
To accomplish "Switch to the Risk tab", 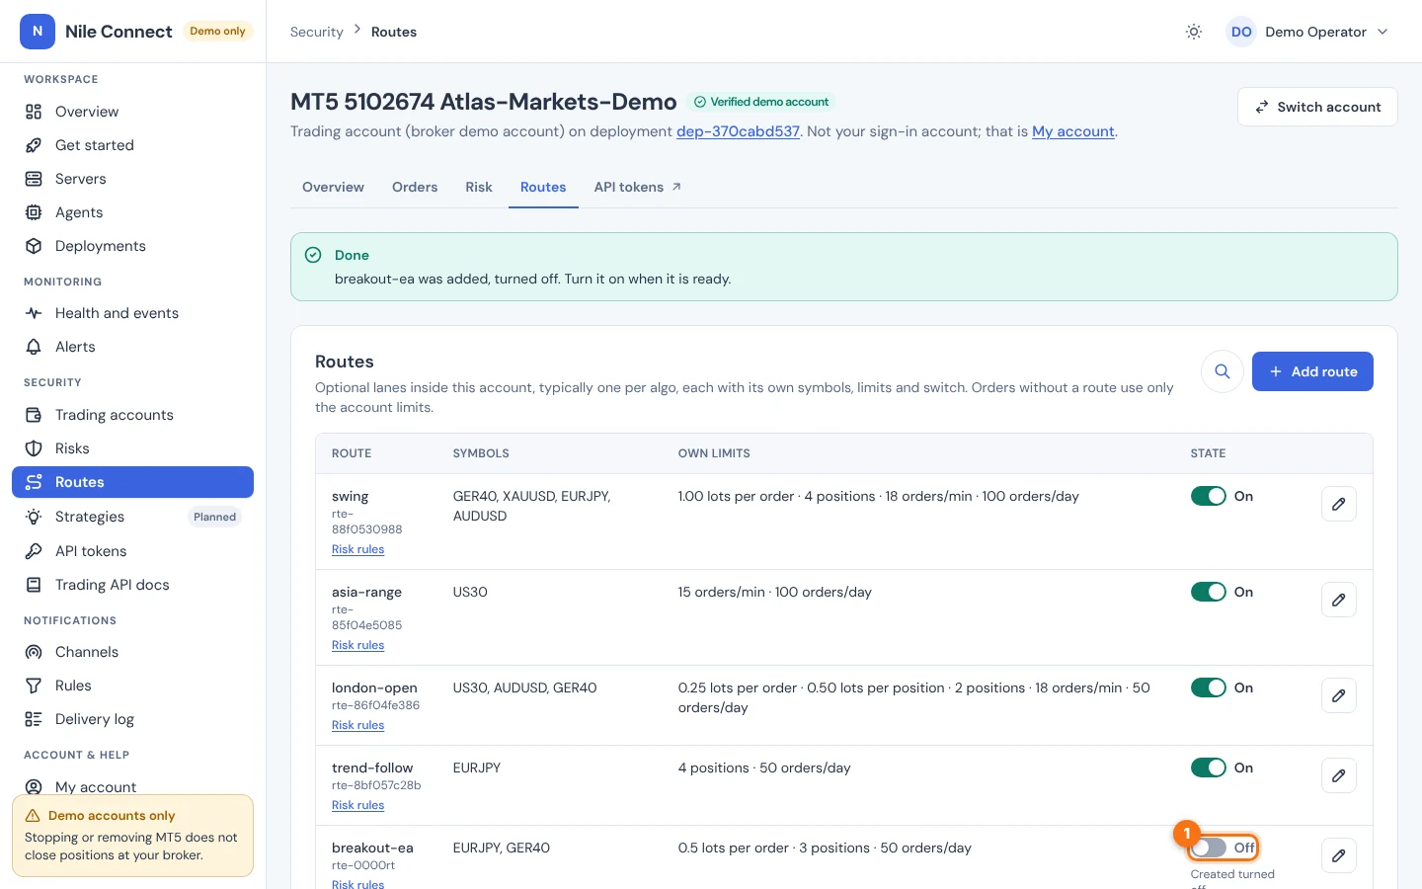I will 479,187.
